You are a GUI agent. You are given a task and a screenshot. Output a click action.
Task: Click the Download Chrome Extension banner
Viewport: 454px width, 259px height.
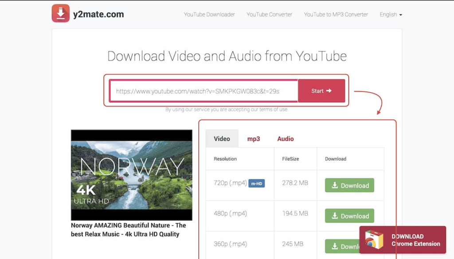pos(403,240)
